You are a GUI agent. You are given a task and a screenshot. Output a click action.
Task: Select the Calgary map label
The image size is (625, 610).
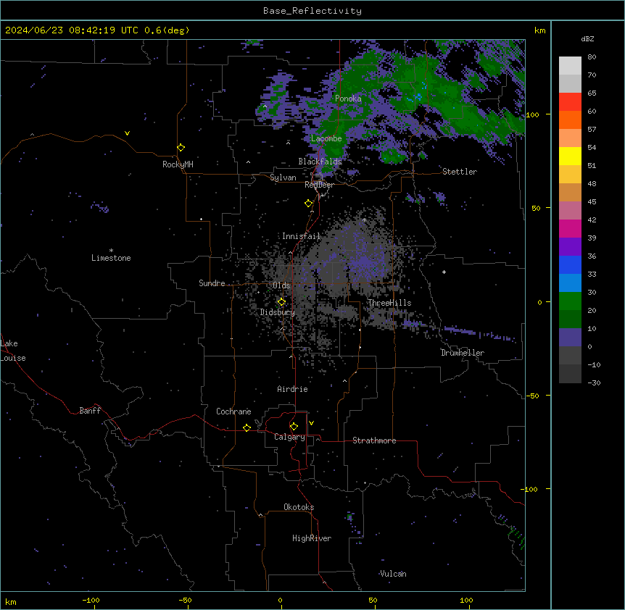290,437
